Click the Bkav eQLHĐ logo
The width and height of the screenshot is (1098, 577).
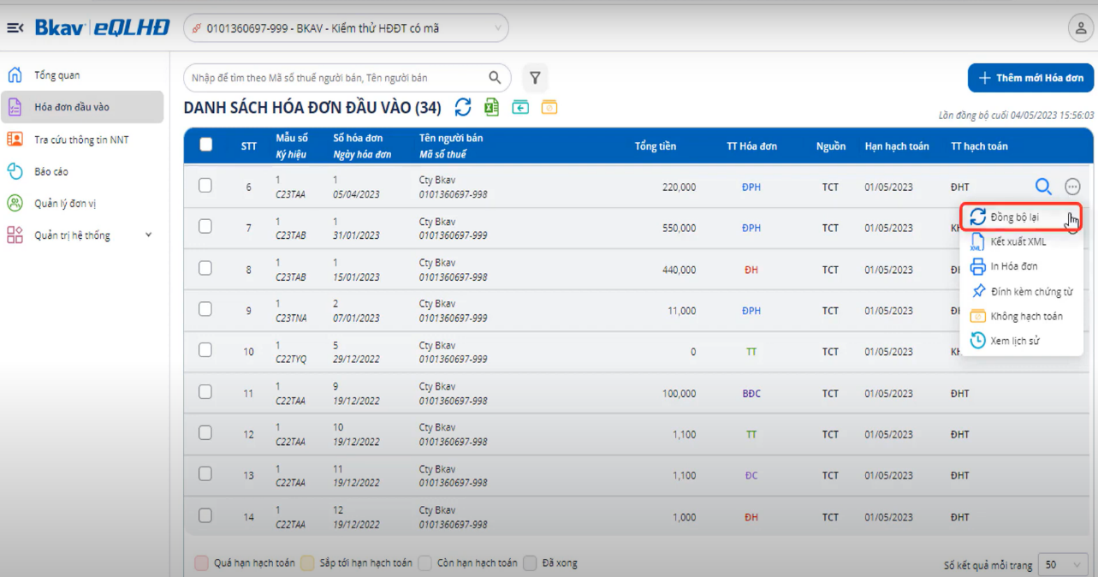(x=102, y=27)
